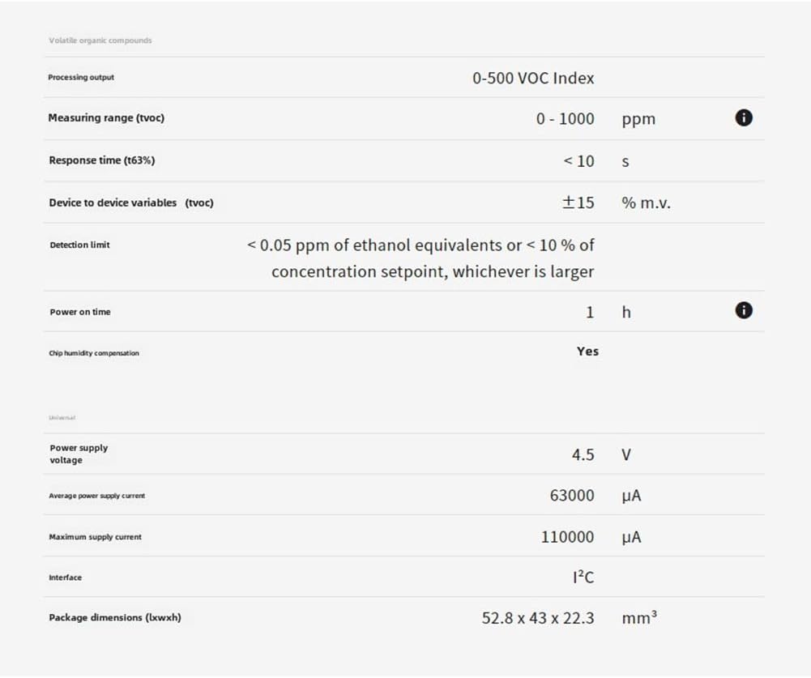Select the Processing output label
This screenshot has width=811, height=678.
coord(81,78)
